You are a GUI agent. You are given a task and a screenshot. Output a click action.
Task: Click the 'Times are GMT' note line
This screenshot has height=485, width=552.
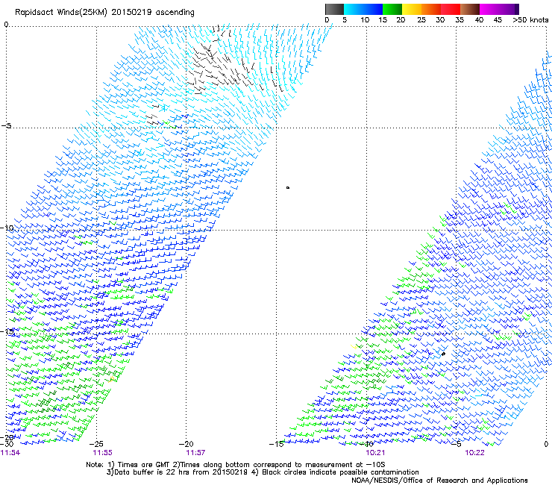(236, 465)
